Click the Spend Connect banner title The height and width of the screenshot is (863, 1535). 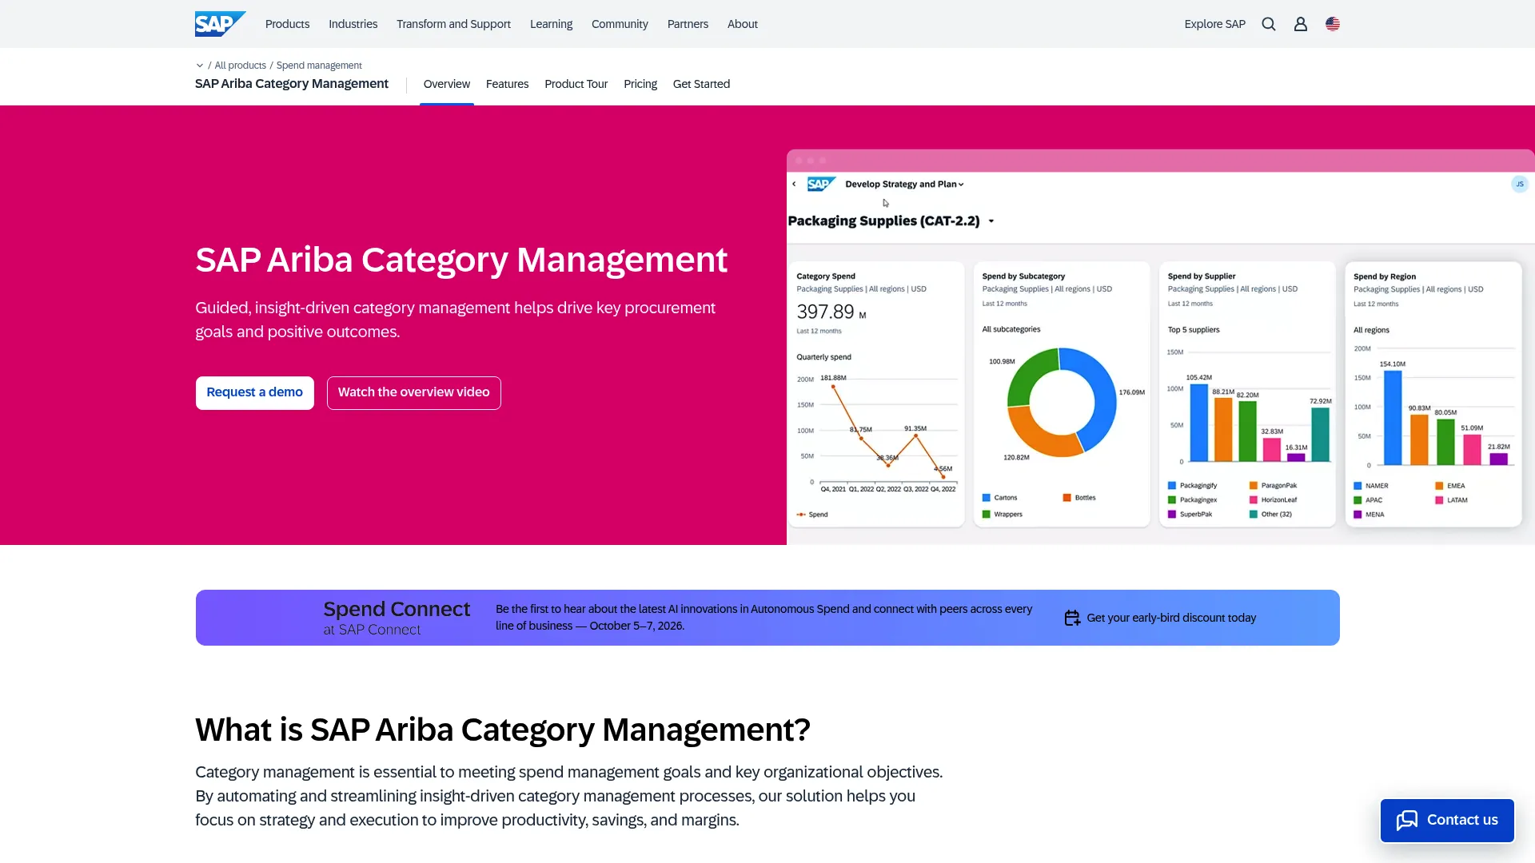[397, 609]
